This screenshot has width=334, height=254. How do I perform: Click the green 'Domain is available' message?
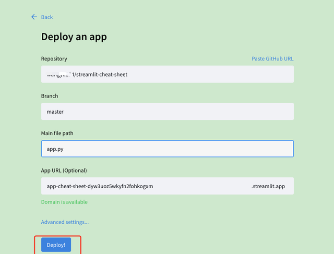64,202
